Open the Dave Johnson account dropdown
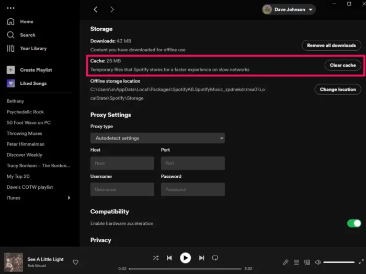 (289, 9)
